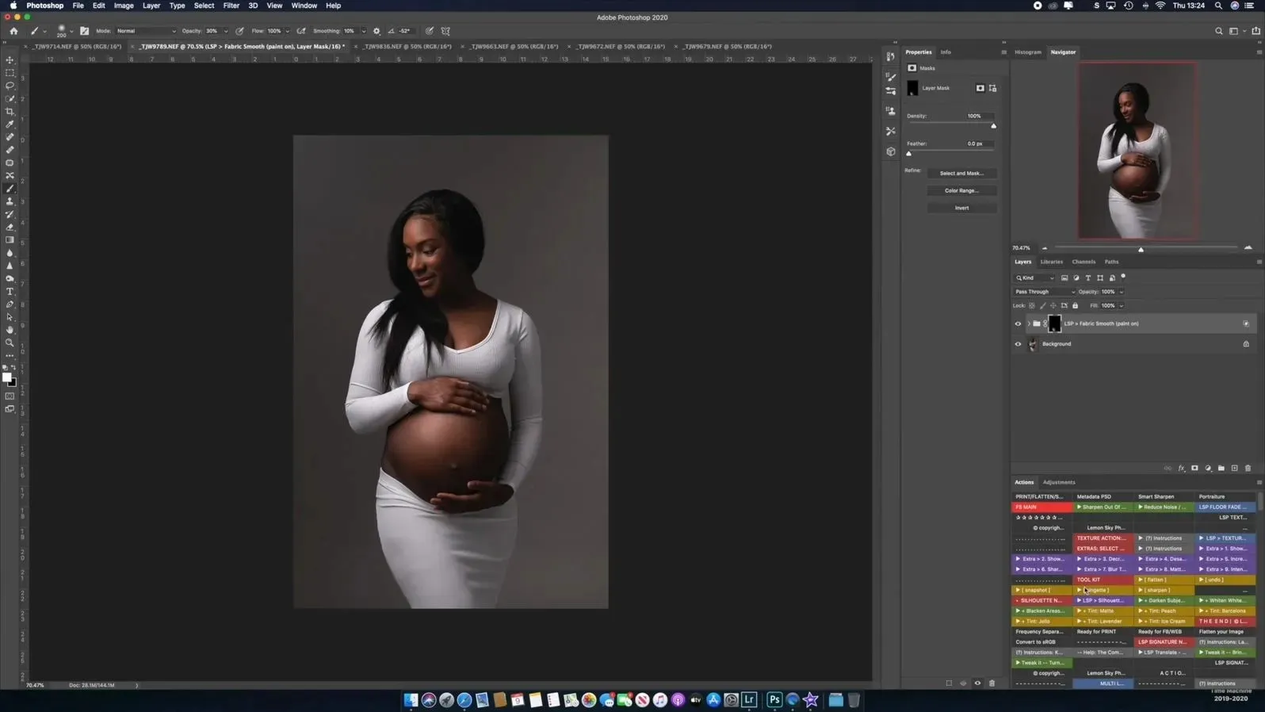Click the foreground color swatch
The height and width of the screenshot is (712, 1265).
7,377
